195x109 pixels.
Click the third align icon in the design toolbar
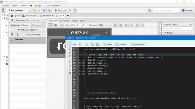[126, 25]
